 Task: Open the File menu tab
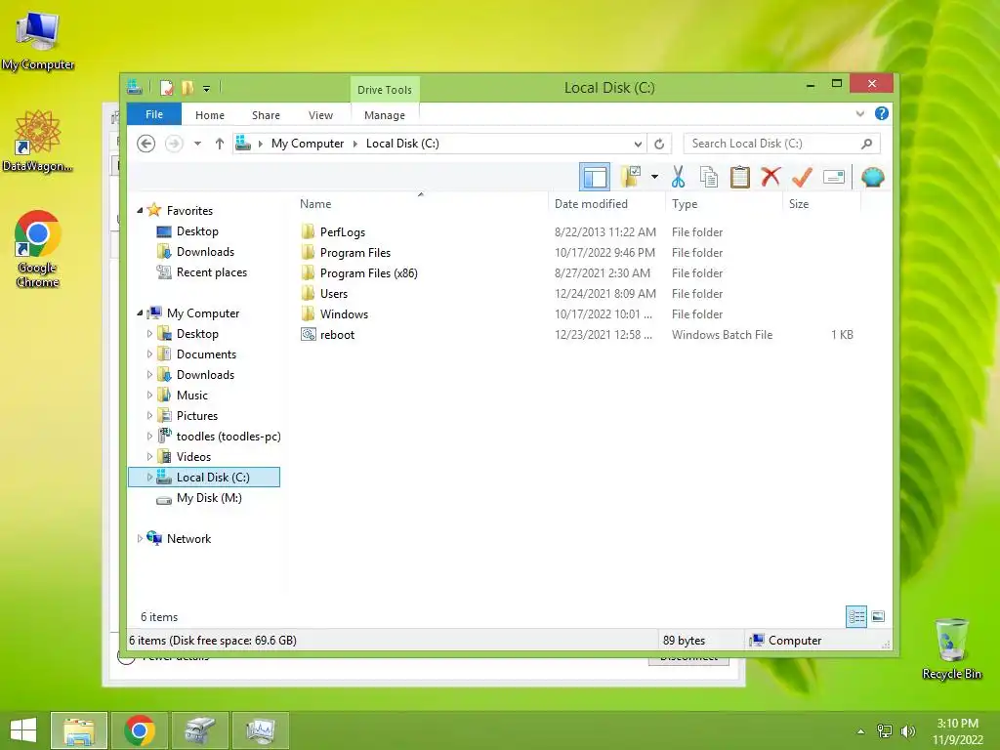click(x=154, y=114)
